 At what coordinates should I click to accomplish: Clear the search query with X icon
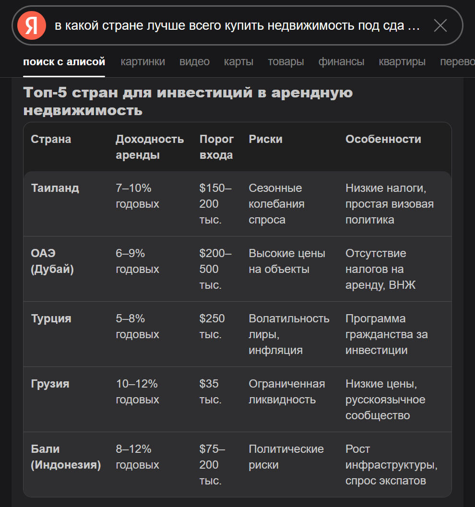[440, 25]
